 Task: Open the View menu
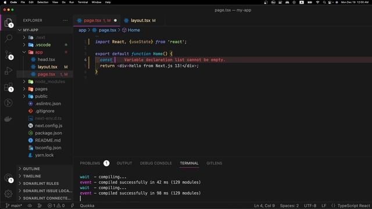55,2
